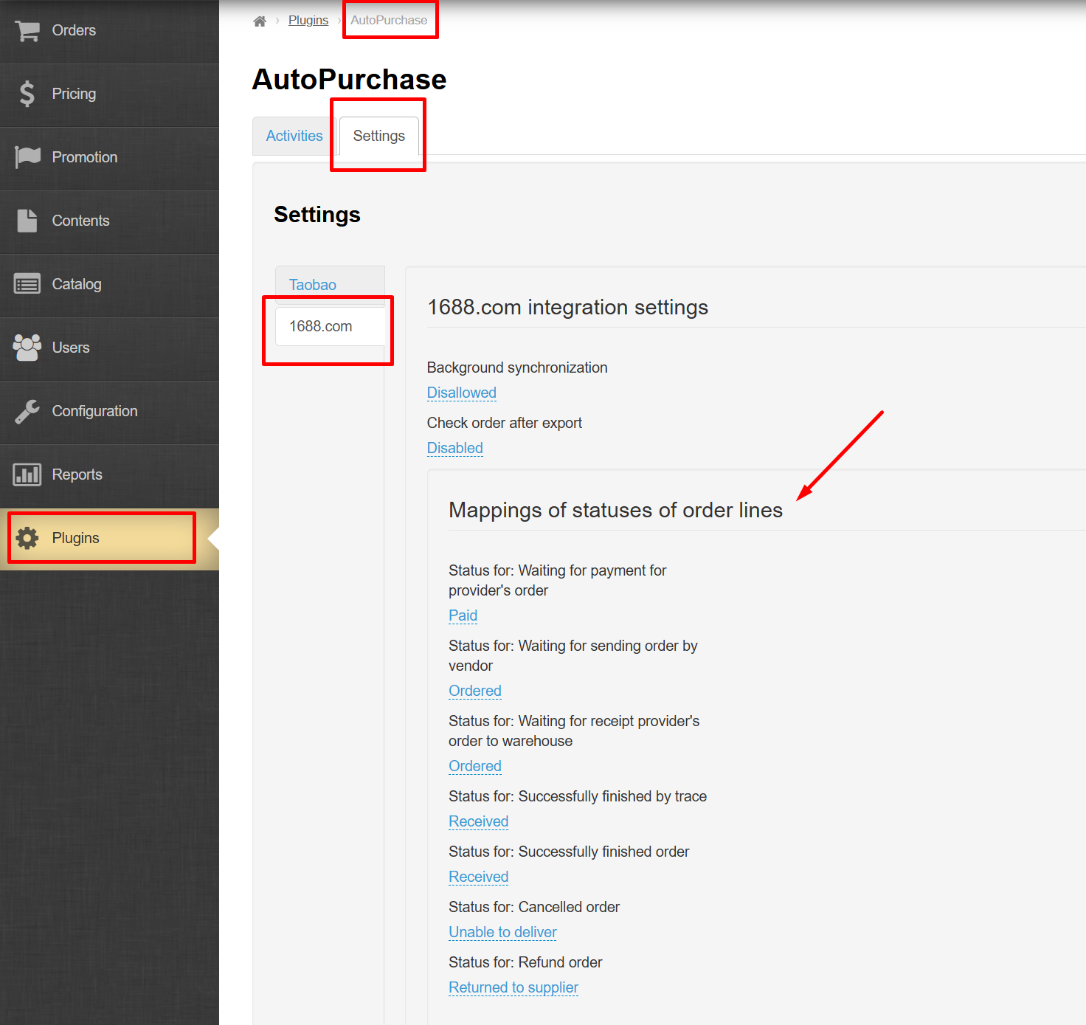Click the Catalog list icon
The width and height of the screenshot is (1086, 1025).
27,284
